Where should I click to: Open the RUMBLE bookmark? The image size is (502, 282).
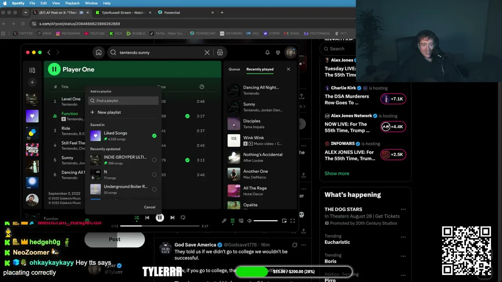pos(136,34)
